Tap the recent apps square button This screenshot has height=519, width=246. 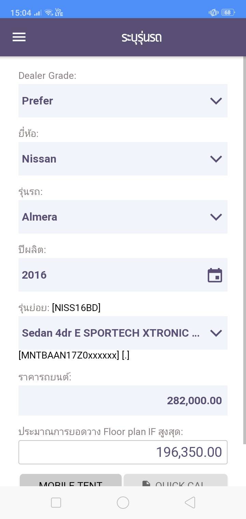pos(56,503)
